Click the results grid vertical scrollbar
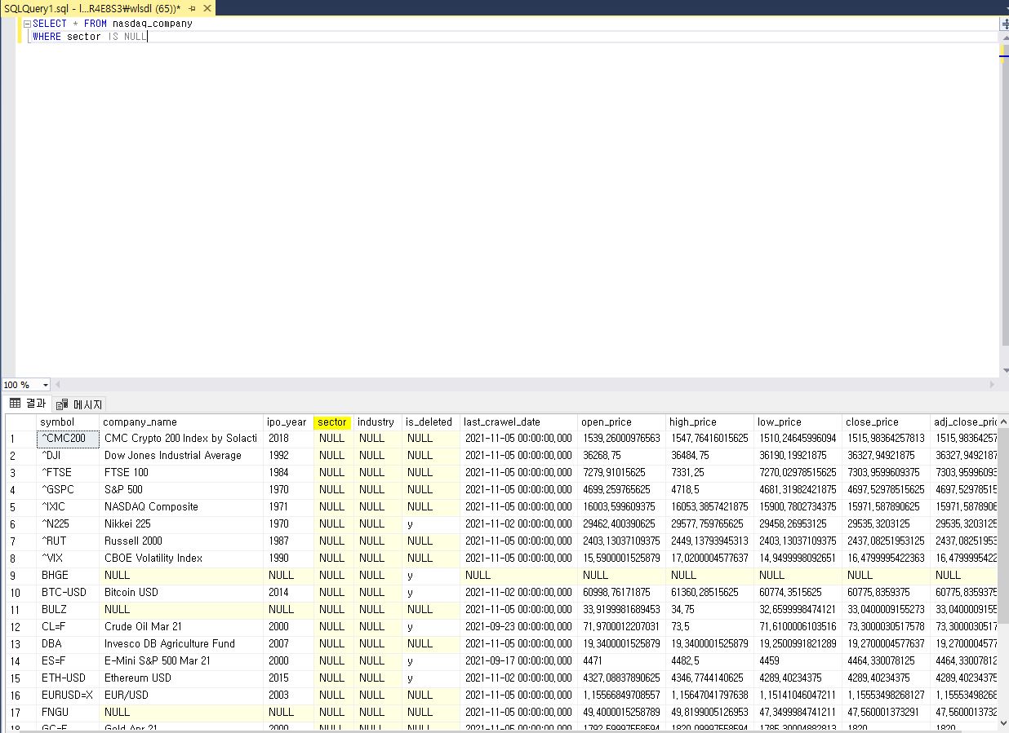Viewport: 1009px width, 733px height. [x=1003, y=571]
